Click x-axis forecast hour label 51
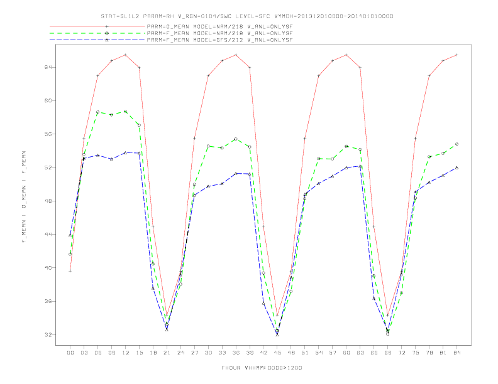The height and width of the screenshot is (384, 498). [305, 353]
